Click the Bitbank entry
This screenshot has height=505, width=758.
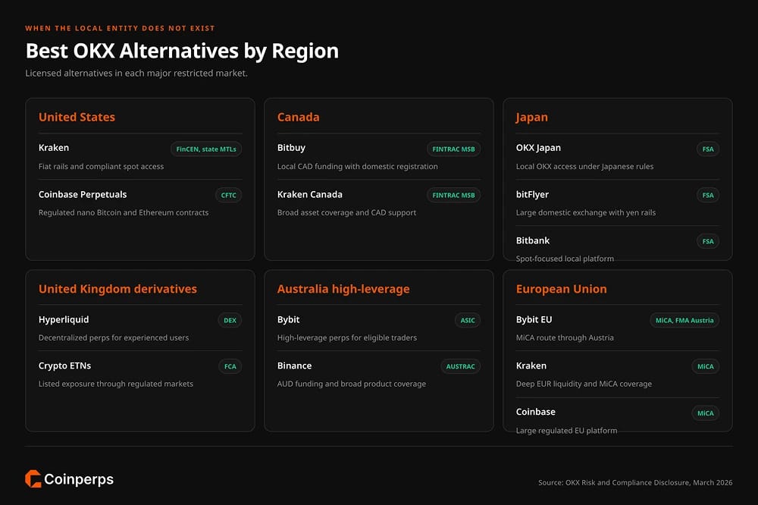click(533, 240)
